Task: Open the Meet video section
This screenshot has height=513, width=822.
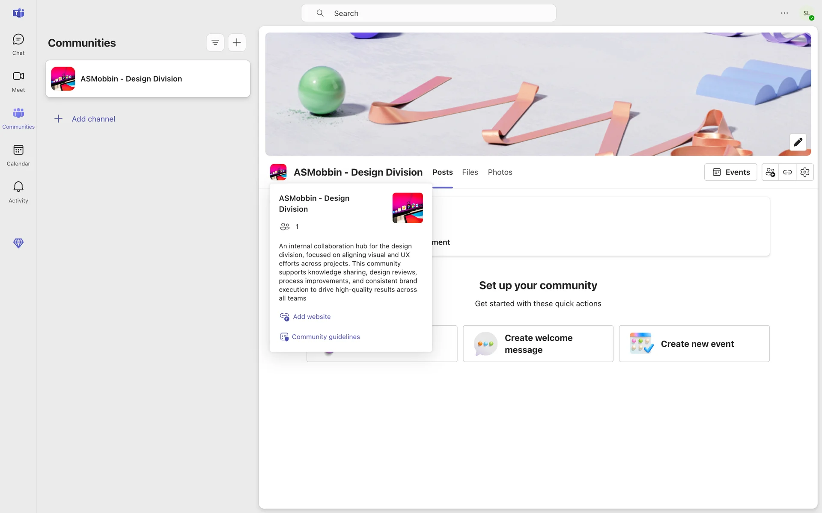Action: pos(18,81)
